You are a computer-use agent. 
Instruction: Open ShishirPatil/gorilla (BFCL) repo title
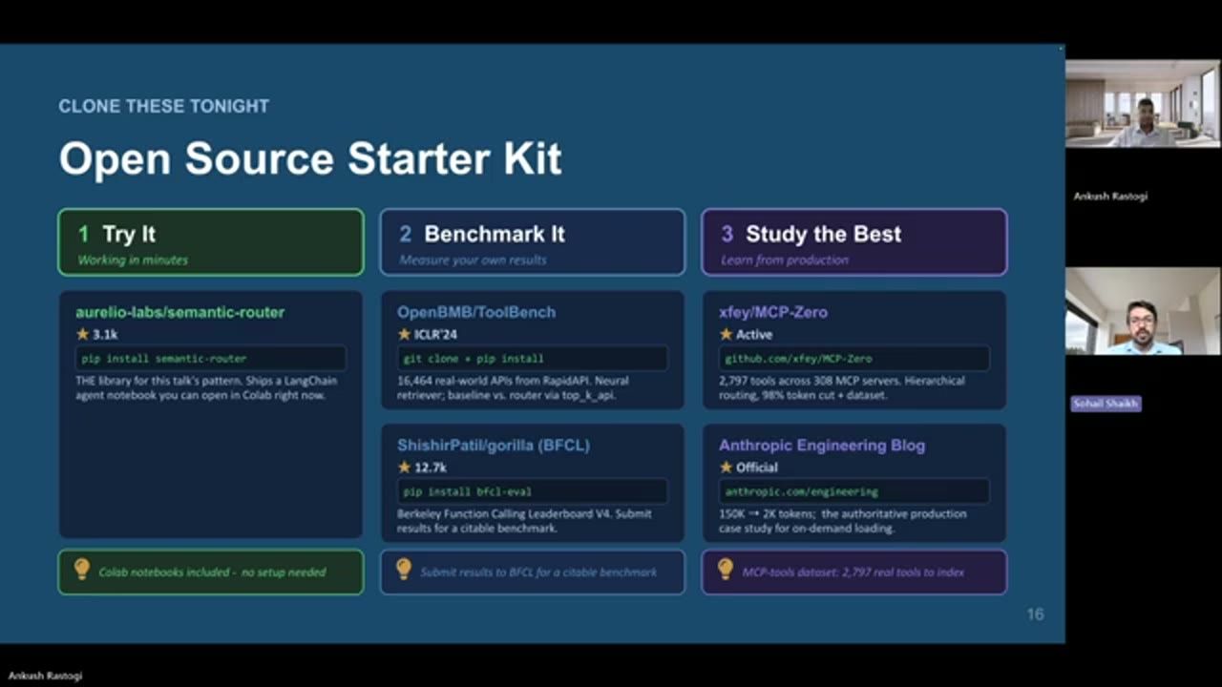point(494,446)
